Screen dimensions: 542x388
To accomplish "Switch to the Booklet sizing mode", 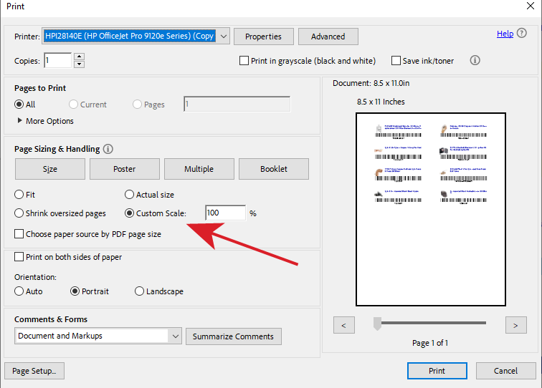I will (274, 169).
